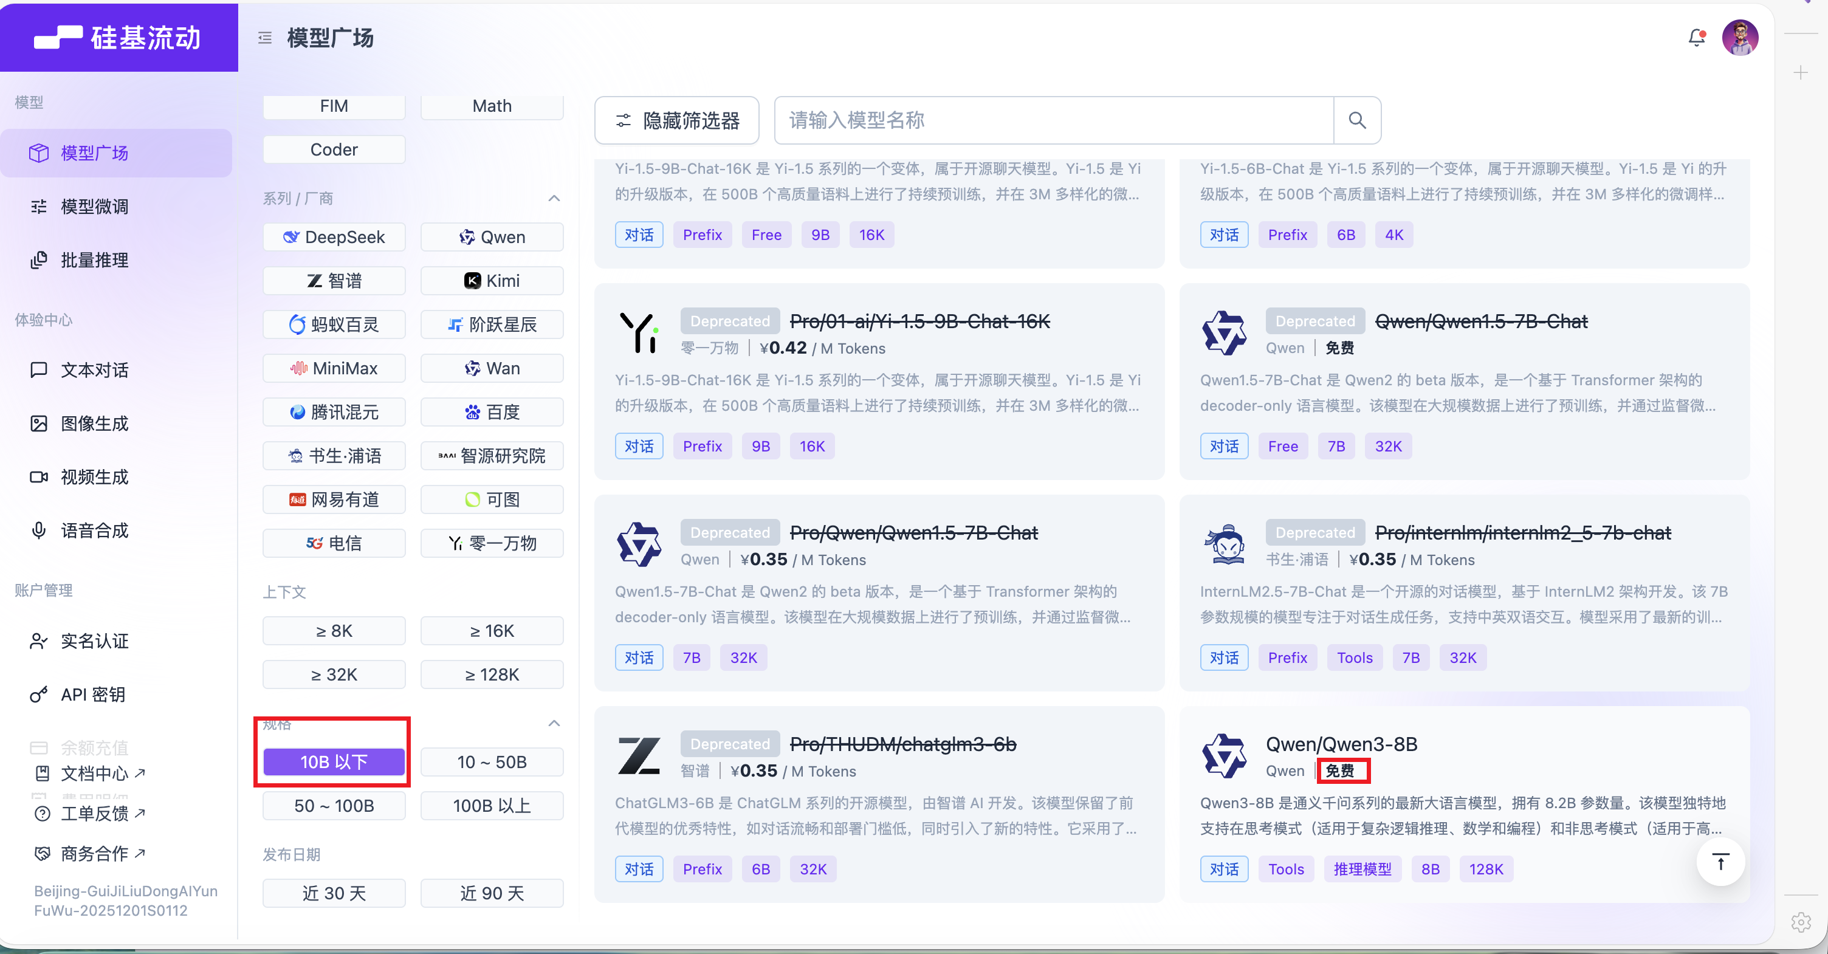This screenshot has width=1828, height=954.
Task: Click the notification bell icon
Action: click(x=1696, y=38)
